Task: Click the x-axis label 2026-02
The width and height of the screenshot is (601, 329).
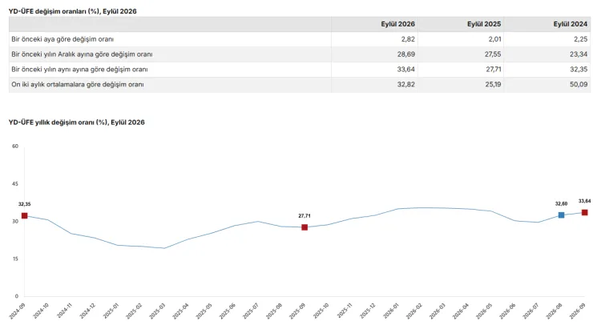Action: [x=414, y=311]
